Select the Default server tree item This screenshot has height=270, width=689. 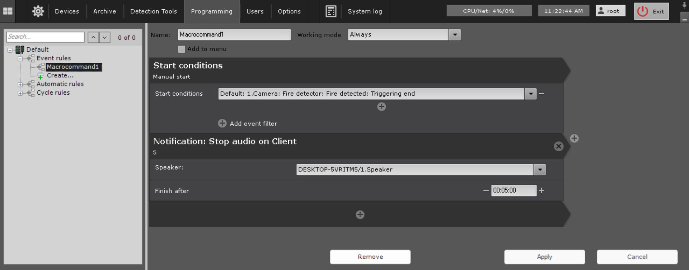pyautogui.click(x=37, y=49)
